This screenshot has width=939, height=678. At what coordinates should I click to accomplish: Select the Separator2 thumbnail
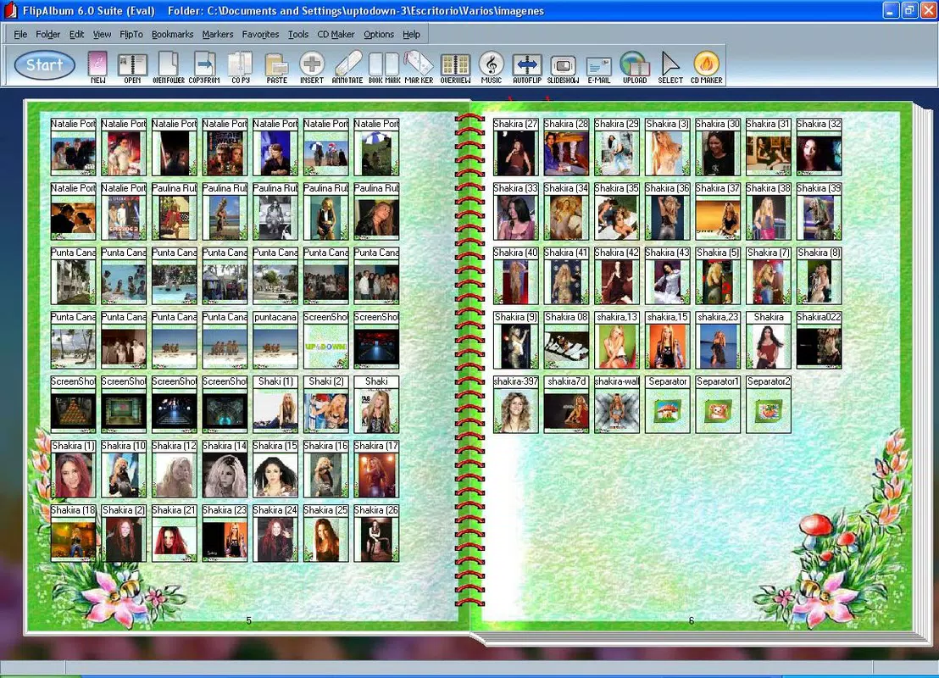pyautogui.click(x=769, y=404)
